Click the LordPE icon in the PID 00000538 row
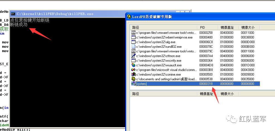This screenshot has width=275, height=131. point(133,79)
